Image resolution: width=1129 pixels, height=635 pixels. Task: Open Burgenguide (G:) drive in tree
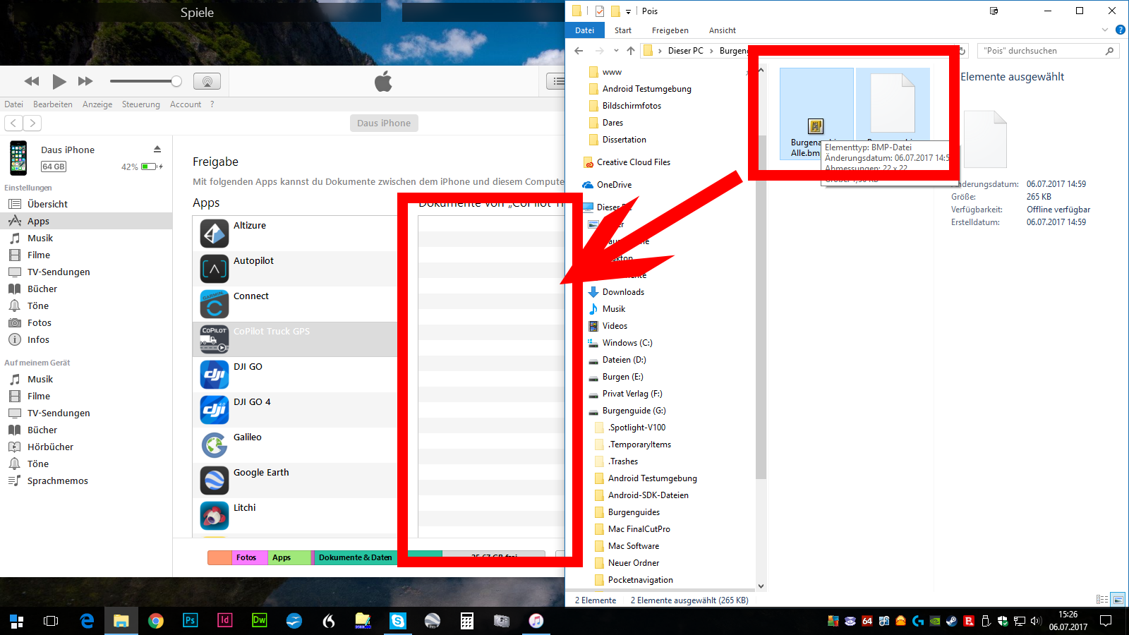point(634,411)
